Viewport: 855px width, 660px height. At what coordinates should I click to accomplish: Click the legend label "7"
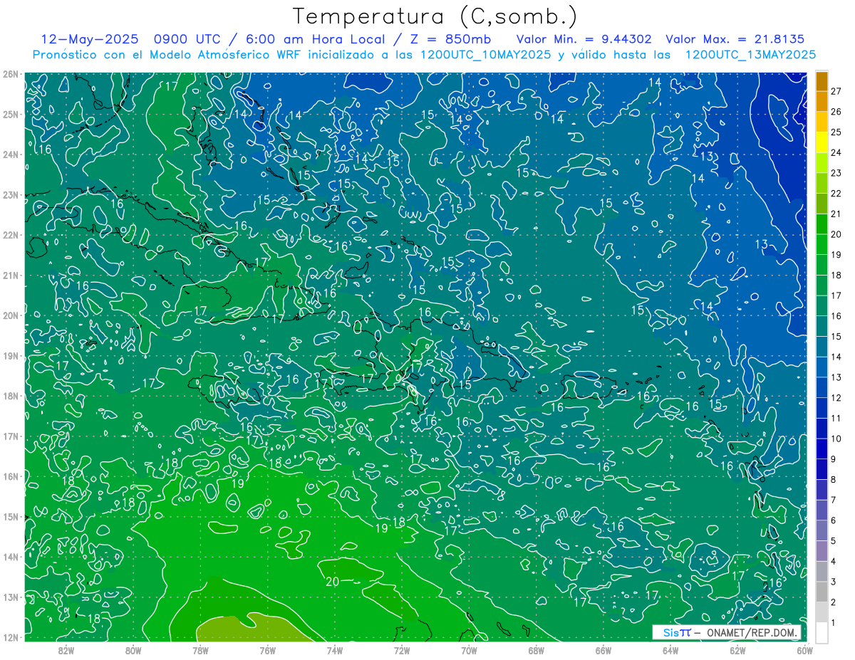(x=834, y=501)
